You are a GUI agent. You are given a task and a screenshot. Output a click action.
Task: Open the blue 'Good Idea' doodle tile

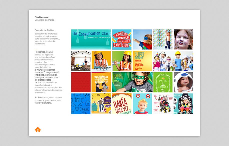coord(81,104)
